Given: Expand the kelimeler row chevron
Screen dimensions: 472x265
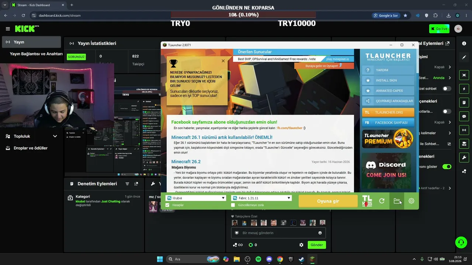Looking at the screenshot, I should (x=450, y=133).
